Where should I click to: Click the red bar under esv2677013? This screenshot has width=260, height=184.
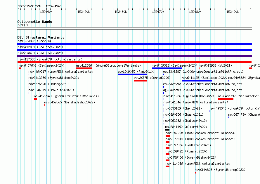167,142
